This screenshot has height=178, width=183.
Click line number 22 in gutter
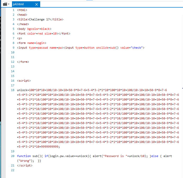13,170
